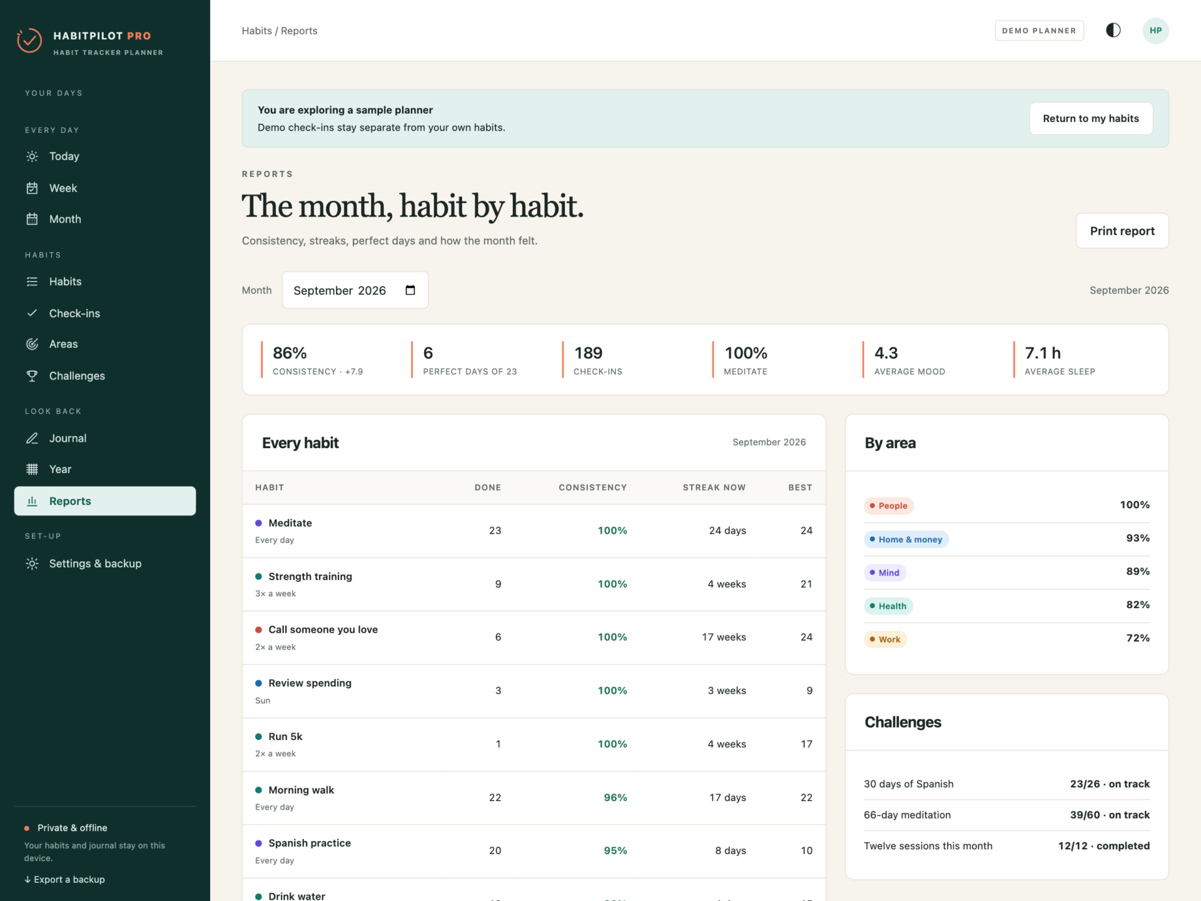The image size is (1201, 901).
Task: Open the Journal page
Action: (105, 438)
